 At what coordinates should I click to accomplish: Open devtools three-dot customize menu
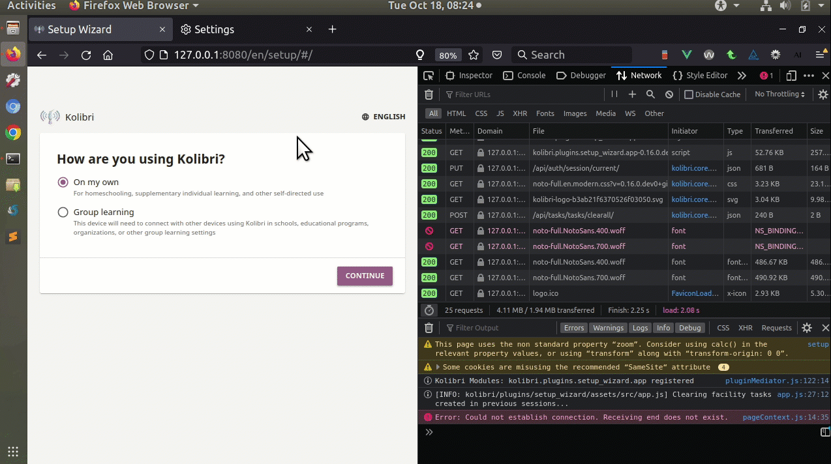click(x=808, y=76)
